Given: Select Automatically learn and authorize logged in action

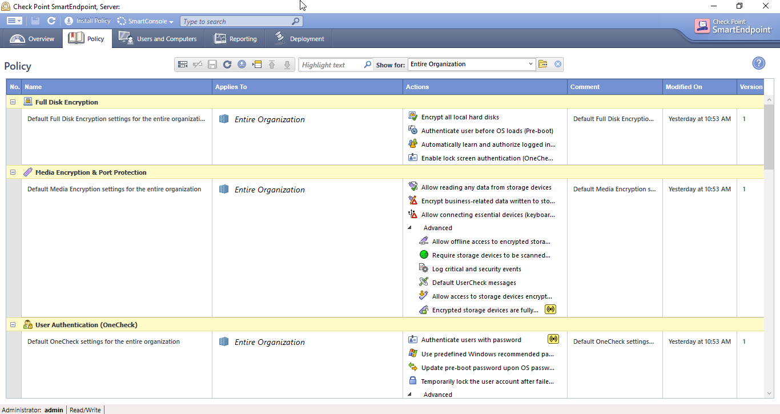Looking at the screenshot, I should coord(488,144).
